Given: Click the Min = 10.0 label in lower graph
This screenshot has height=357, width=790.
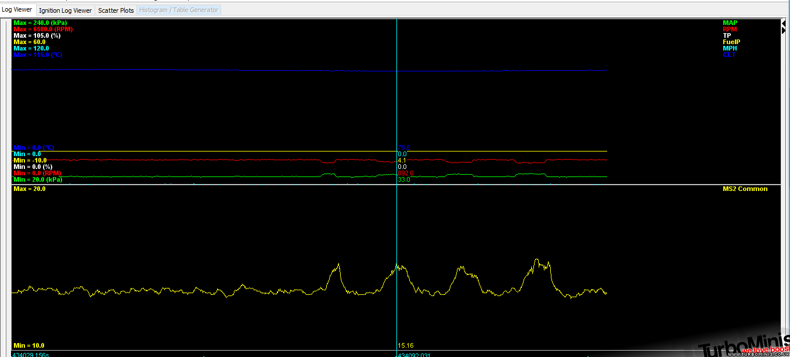Looking at the screenshot, I should coord(28,346).
